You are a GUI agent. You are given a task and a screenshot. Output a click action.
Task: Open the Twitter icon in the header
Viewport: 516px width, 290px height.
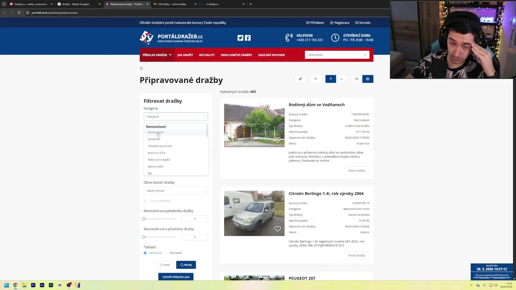coord(240,38)
